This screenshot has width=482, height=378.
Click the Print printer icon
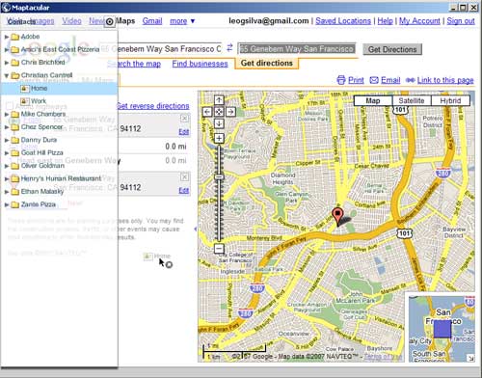pyautogui.click(x=341, y=80)
